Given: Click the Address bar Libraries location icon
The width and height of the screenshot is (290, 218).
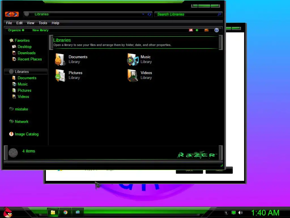Looking at the screenshot, I should (x=27, y=14).
